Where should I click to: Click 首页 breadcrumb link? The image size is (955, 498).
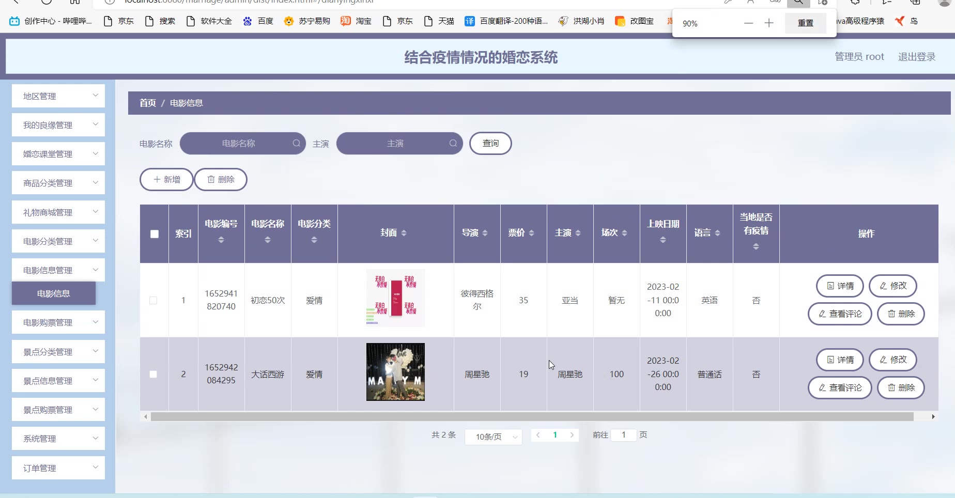click(148, 103)
